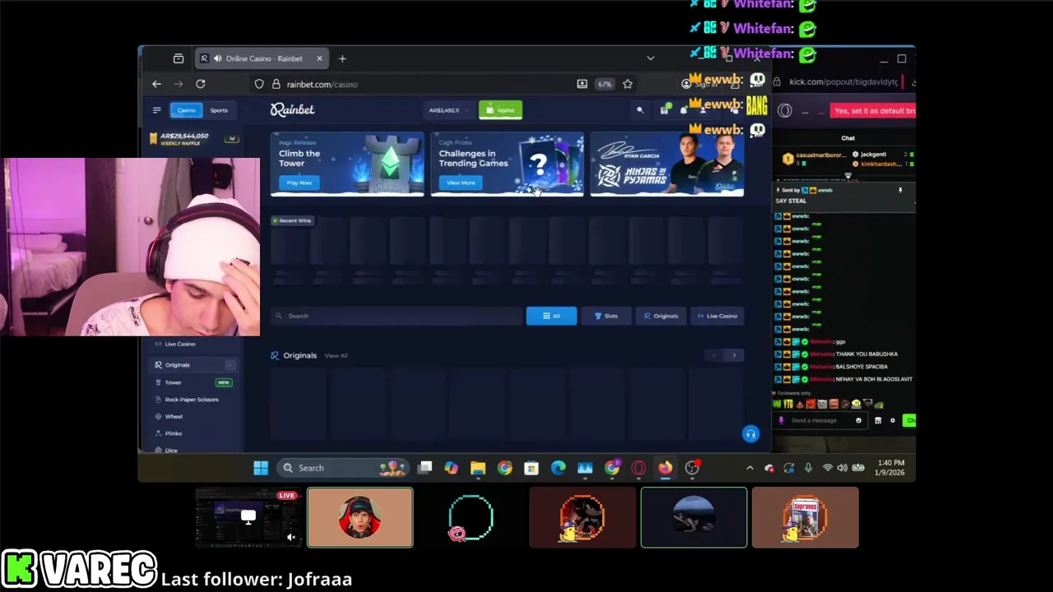Viewport: 1053px width, 592px height.
Task: View site security lock info
Action: click(276, 84)
